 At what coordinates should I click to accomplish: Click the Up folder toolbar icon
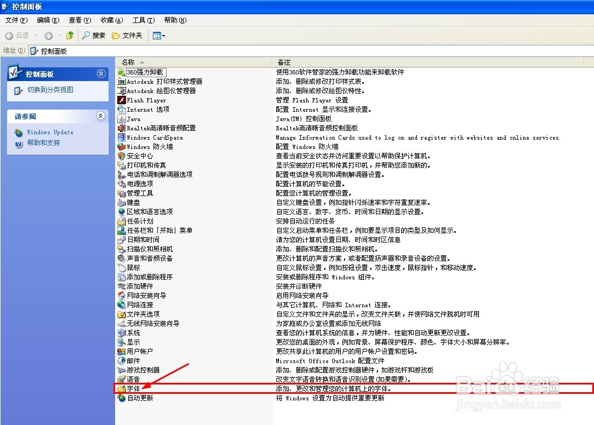click(70, 36)
